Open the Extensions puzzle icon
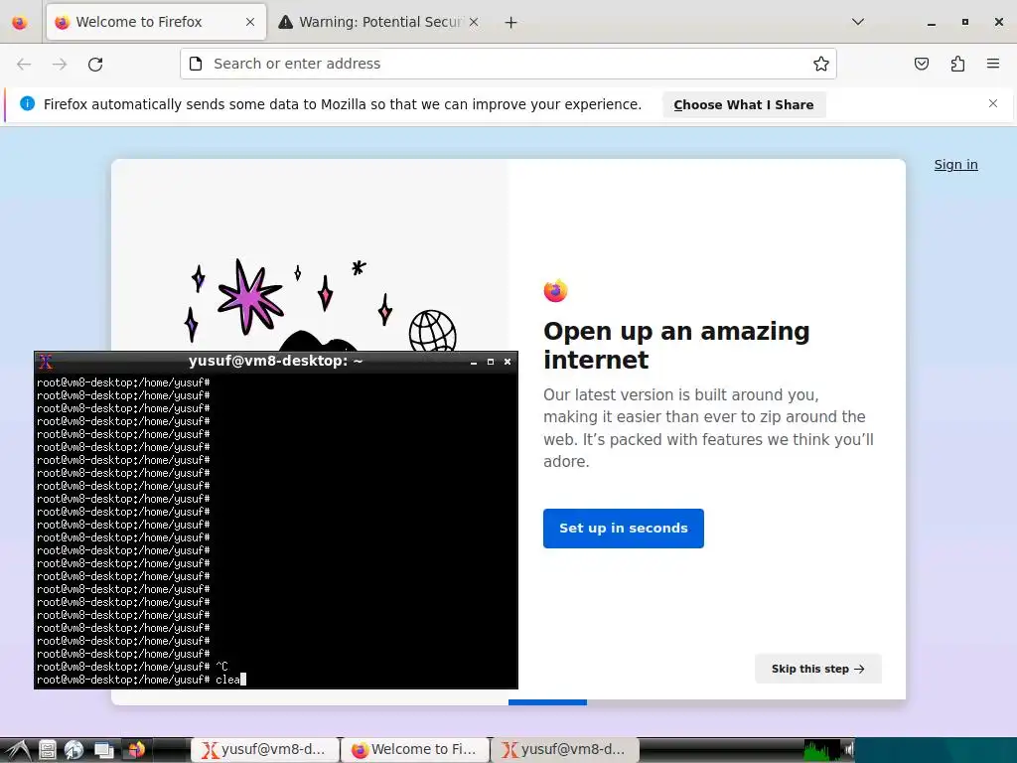Viewport: 1017px width, 763px height. click(x=957, y=64)
